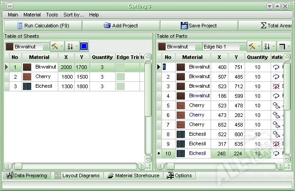Open the Bkwalnut material dropdown in Table of Parts
This screenshot has width=295, height=191.
point(198,47)
